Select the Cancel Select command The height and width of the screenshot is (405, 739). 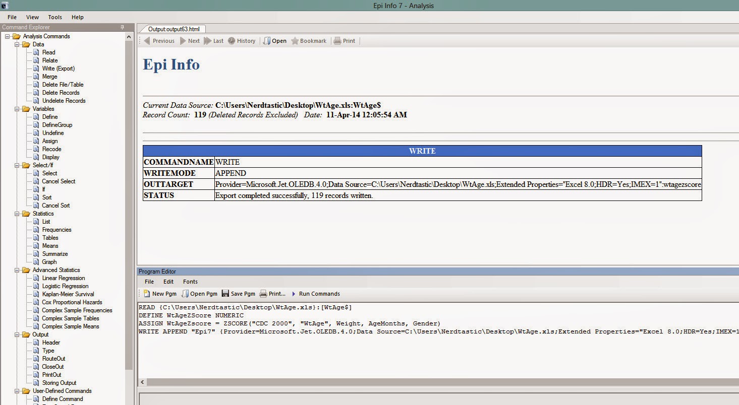59,181
